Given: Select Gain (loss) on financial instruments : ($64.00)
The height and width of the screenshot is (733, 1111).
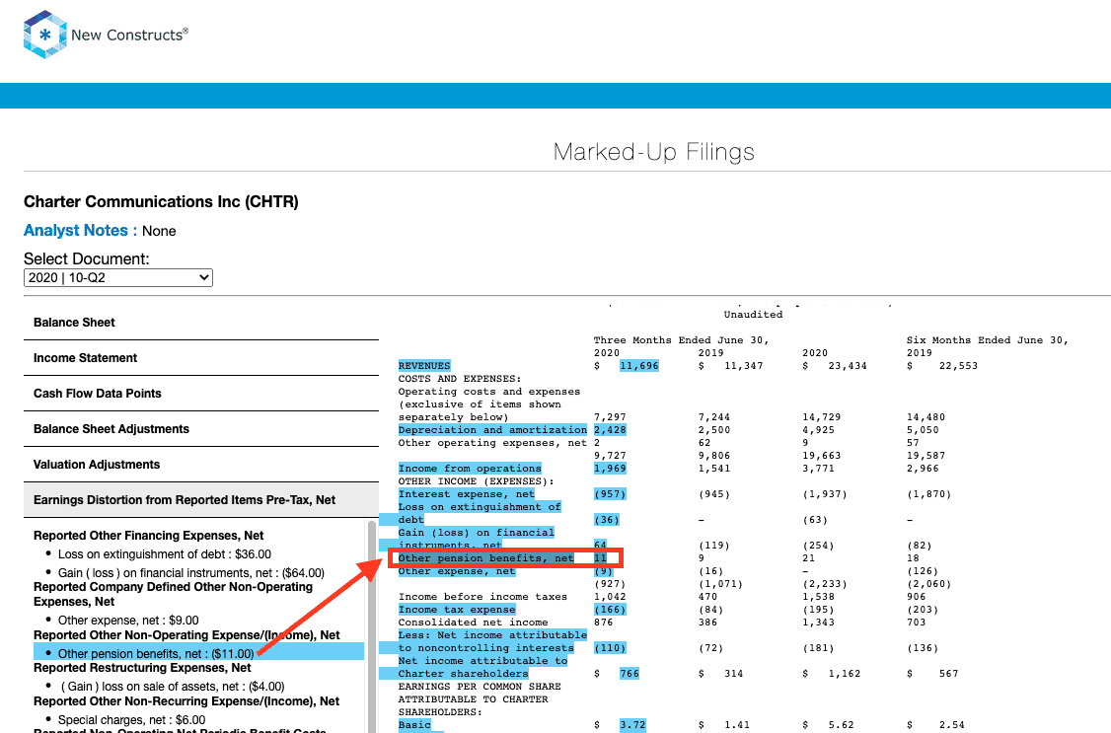Looking at the screenshot, I should point(191,572).
